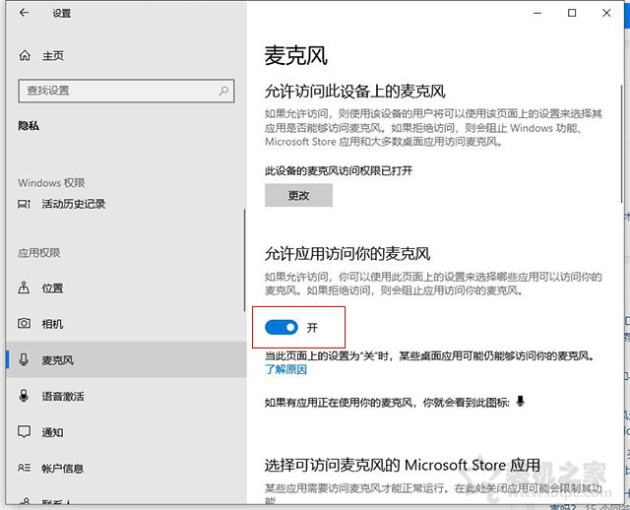Click the 设置 window title text
Viewport: 630px width, 510px height.
click(61, 13)
